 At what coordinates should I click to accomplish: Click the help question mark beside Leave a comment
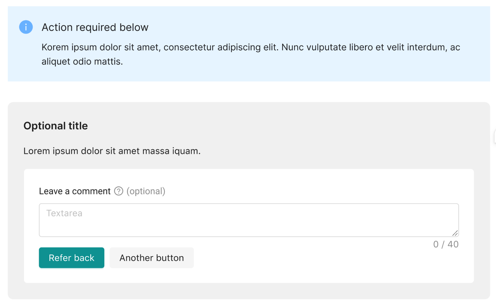(119, 191)
